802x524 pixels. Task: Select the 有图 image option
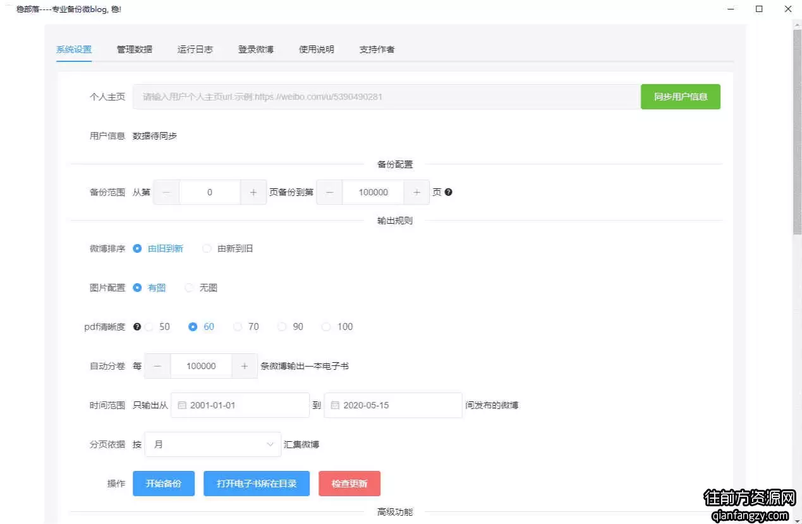(149, 288)
